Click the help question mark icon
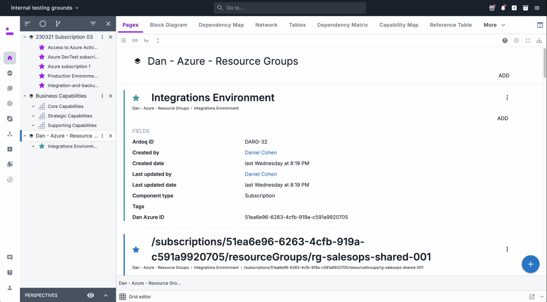The width and height of the screenshot is (547, 302). (x=505, y=41)
